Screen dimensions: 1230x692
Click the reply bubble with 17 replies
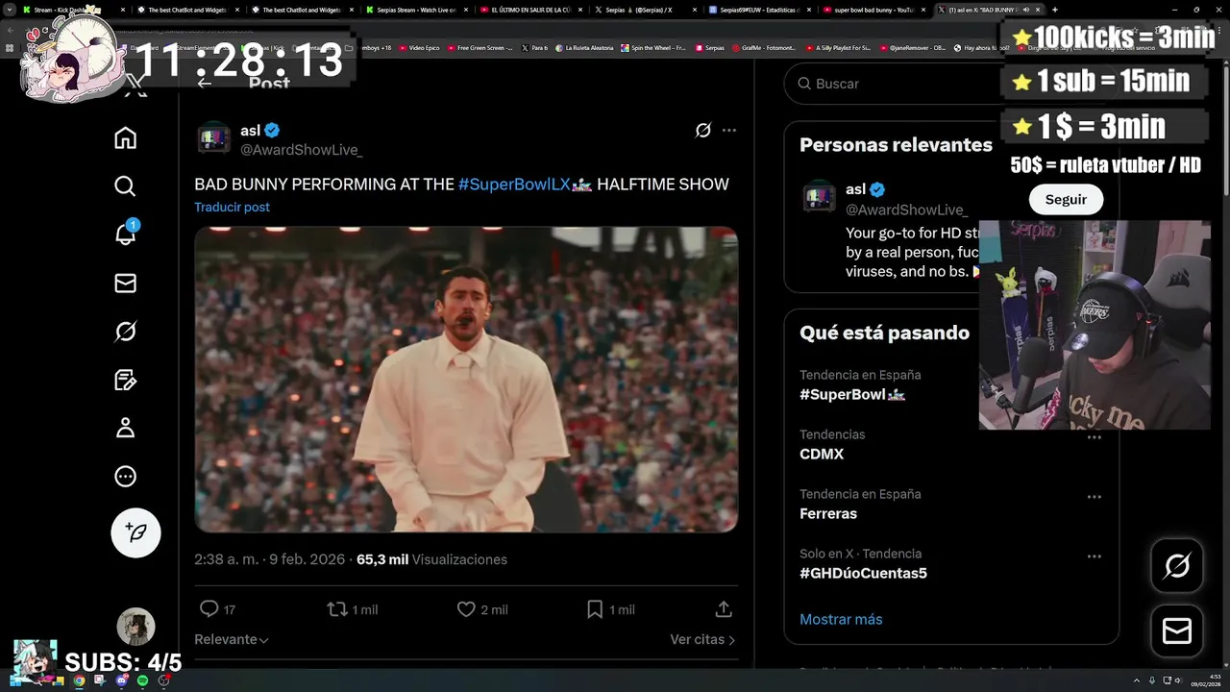(217, 609)
